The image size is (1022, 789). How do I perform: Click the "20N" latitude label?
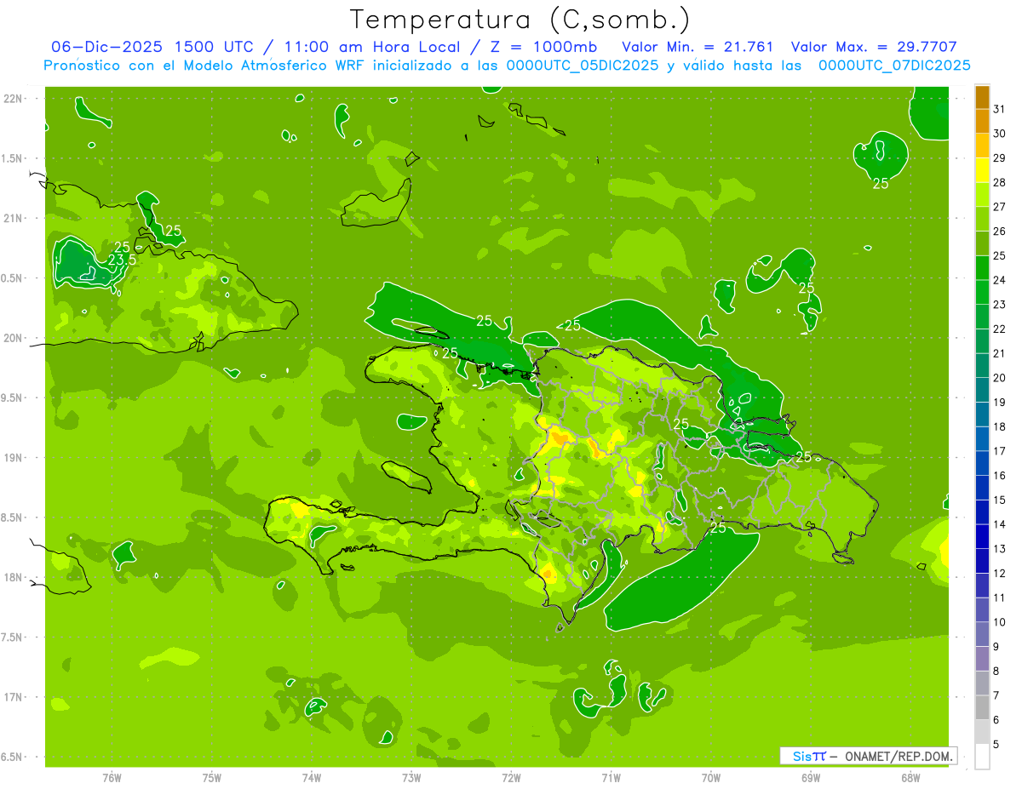[x=13, y=338]
